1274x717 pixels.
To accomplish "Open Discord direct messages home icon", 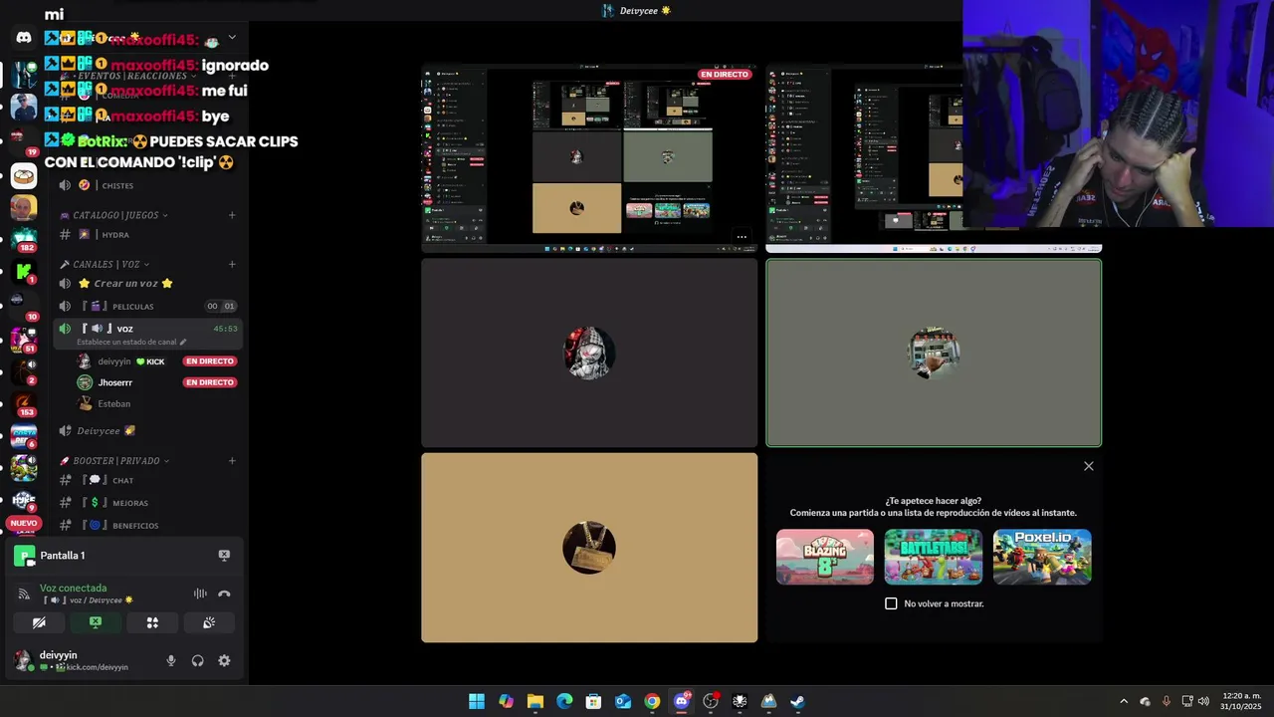I will tap(24, 38).
